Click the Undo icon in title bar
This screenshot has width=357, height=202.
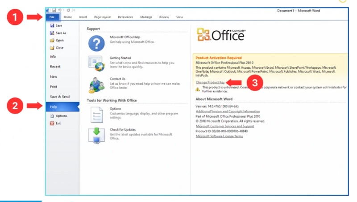[x=60, y=10]
